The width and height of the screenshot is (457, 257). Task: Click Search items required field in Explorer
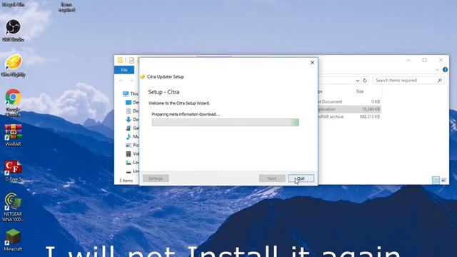[408, 80]
